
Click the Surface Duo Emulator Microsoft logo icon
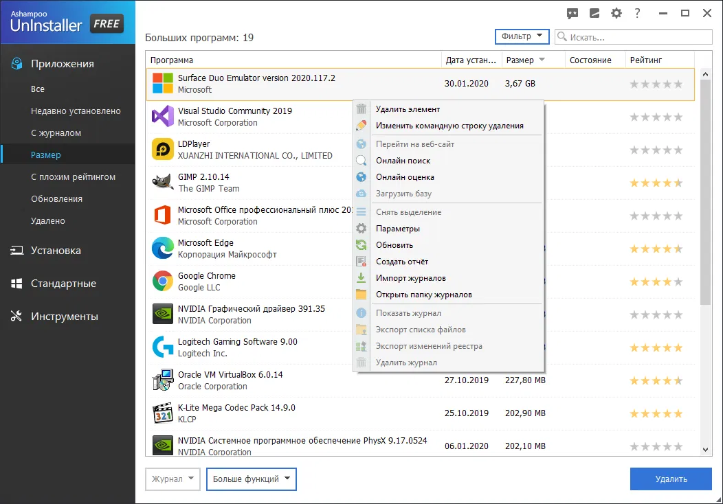[163, 83]
